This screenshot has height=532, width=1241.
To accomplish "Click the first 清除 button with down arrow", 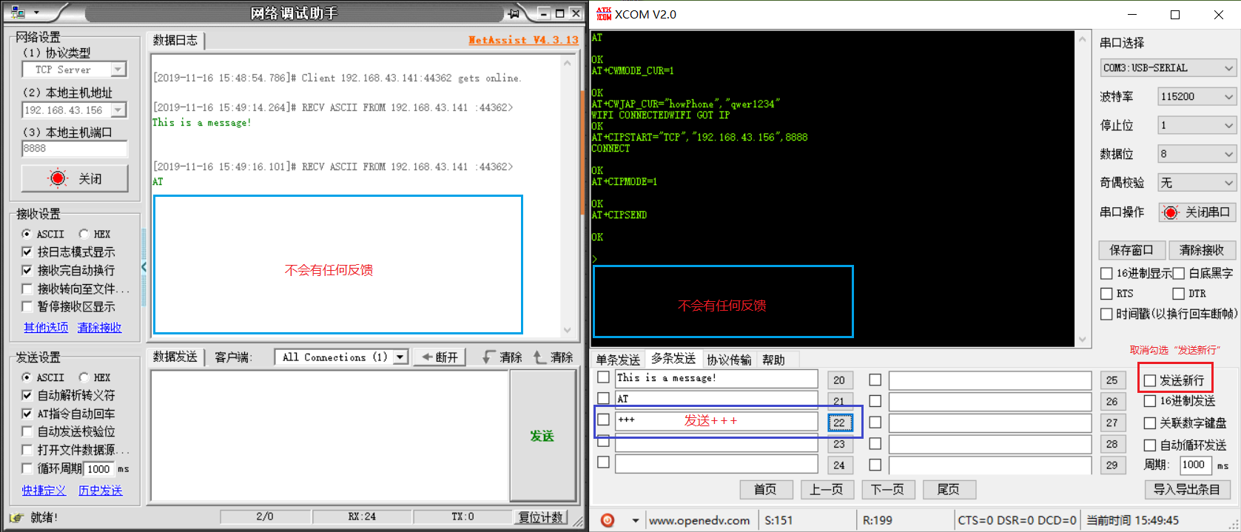I will 502,357.
